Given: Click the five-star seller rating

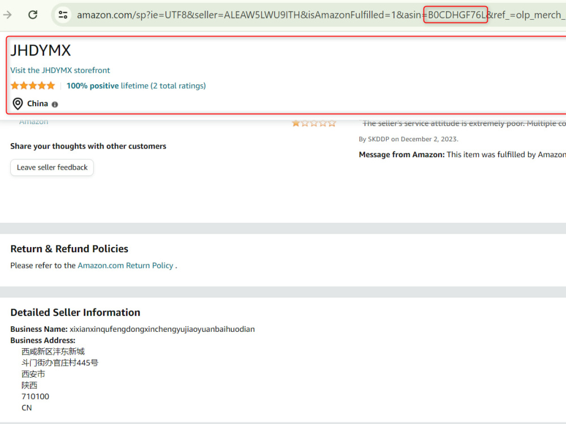Looking at the screenshot, I should pyautogui.click(x=33, y=86).
